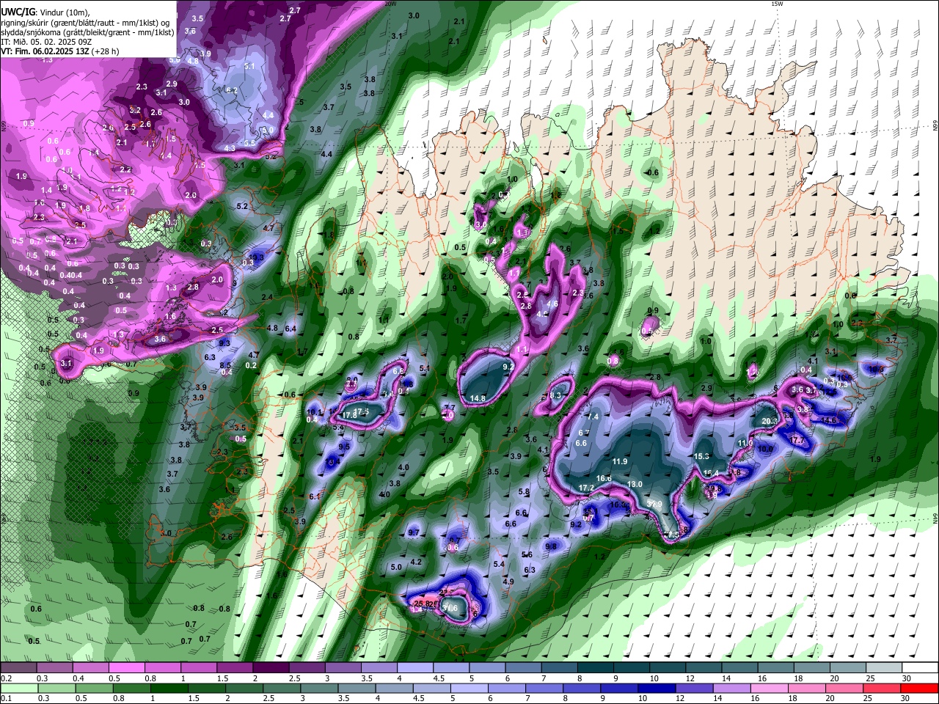Click the 15.3 precipitation value on map
This screenshot has height=704, width=939.
(701, 456)
